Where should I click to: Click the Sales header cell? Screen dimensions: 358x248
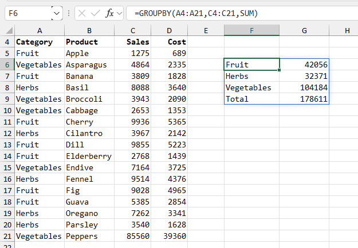coord(133,42)
